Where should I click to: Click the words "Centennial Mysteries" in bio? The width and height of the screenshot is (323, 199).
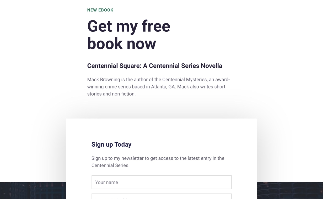pyautogui.click(x=184, y=80)
